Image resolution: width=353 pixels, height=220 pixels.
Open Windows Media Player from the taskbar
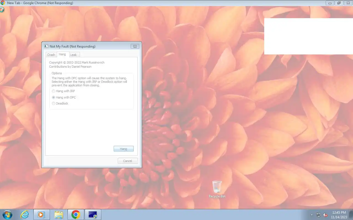point(42,215)
